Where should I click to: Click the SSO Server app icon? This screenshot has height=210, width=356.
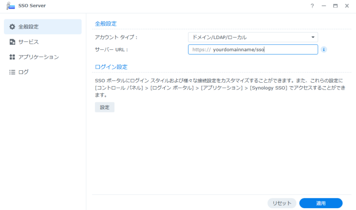pyautogui.click(x=10, y=6)
